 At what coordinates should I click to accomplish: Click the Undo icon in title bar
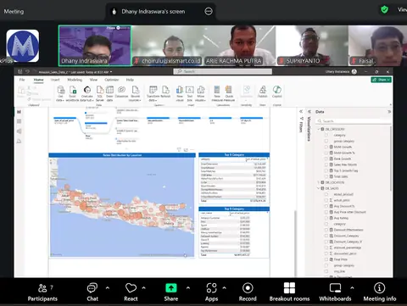(x=27, y=71)
